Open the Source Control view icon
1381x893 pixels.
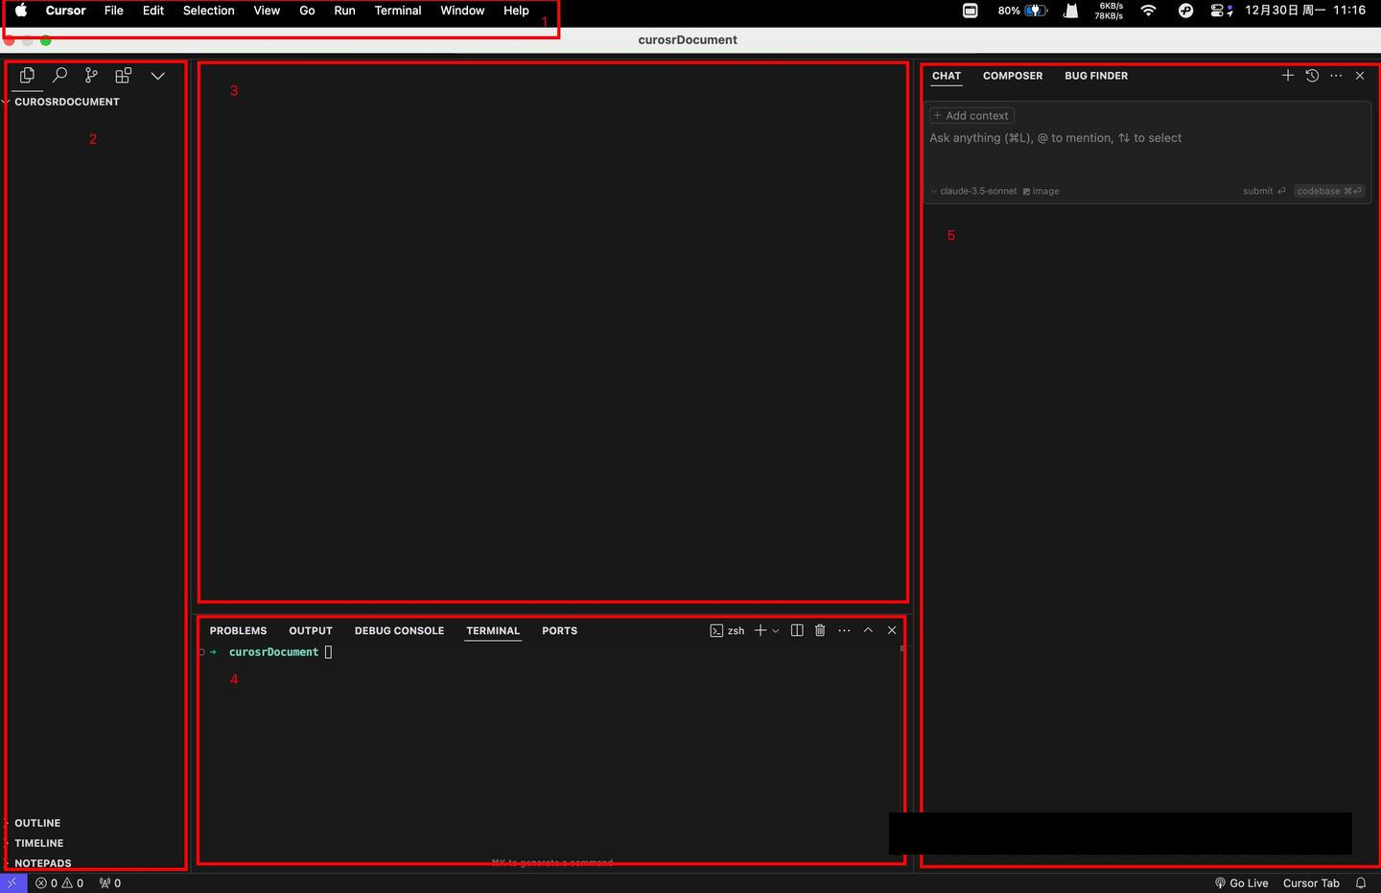coord(91,75)
